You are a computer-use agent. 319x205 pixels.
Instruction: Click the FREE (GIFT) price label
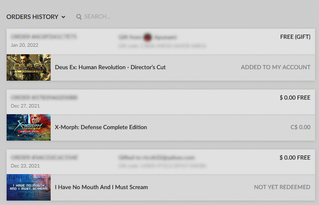(295, 37)
